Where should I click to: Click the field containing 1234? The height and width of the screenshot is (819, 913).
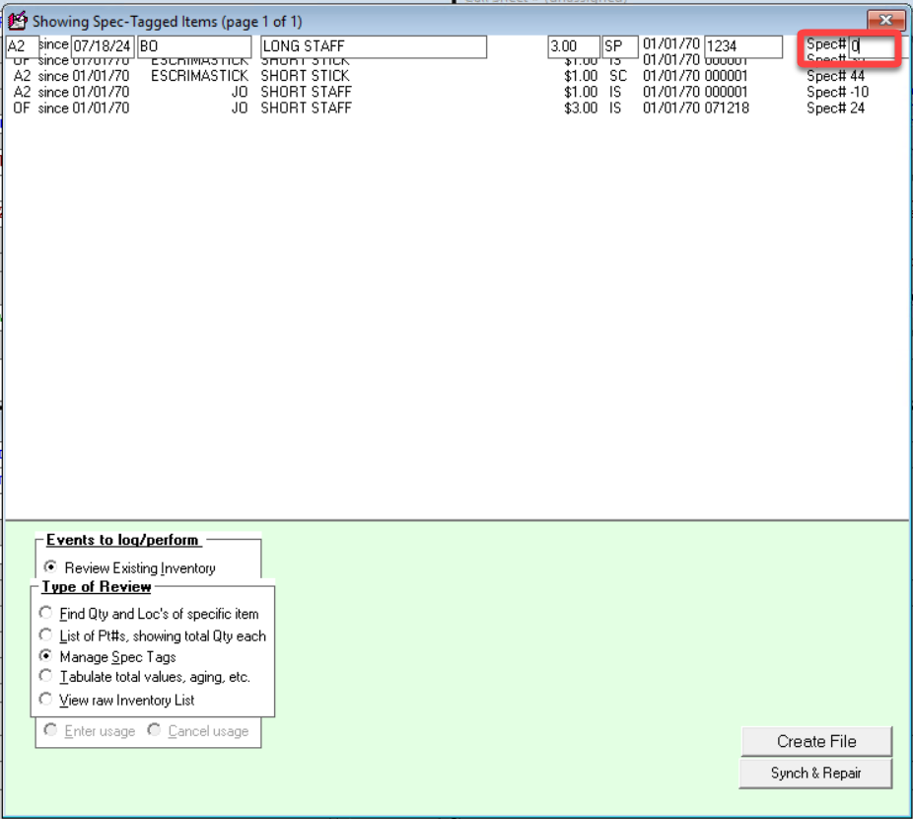click(743, 46)
